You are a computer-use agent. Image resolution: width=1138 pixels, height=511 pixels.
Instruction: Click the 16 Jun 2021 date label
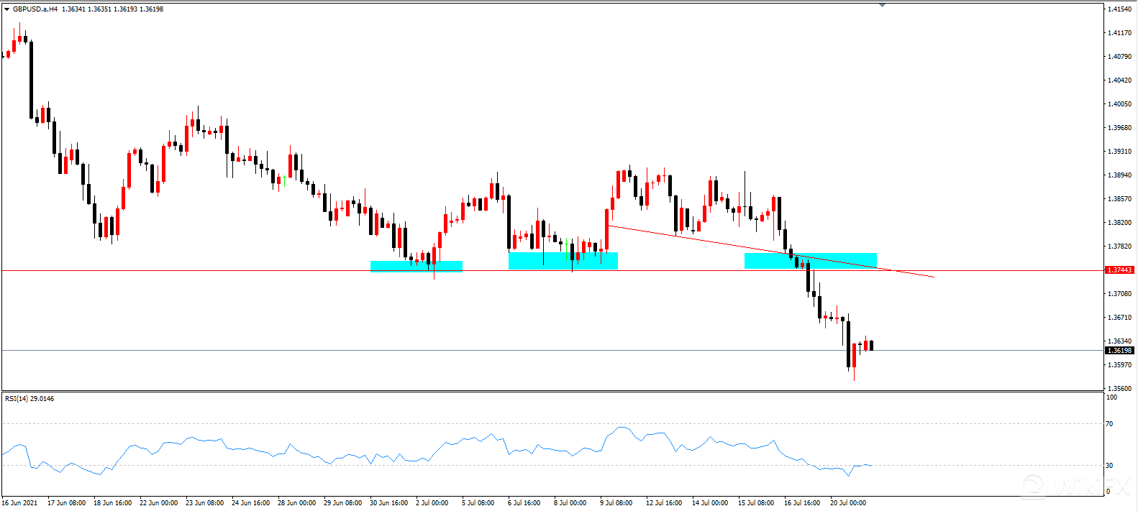coord(19,503)
